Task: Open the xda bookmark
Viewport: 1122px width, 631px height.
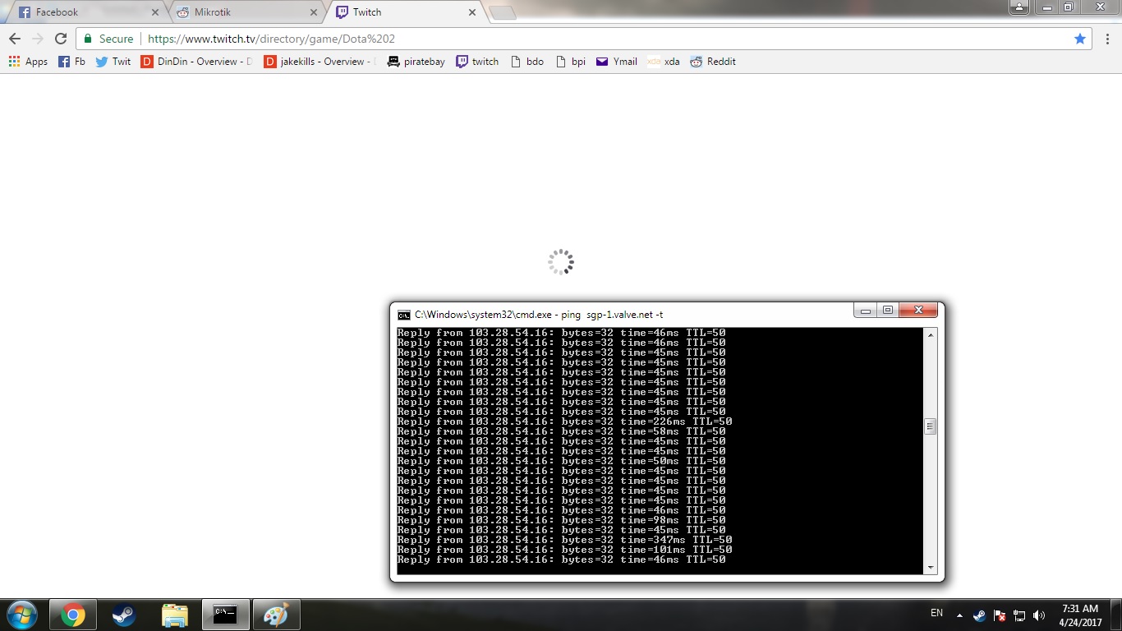Action: [664, 62]
